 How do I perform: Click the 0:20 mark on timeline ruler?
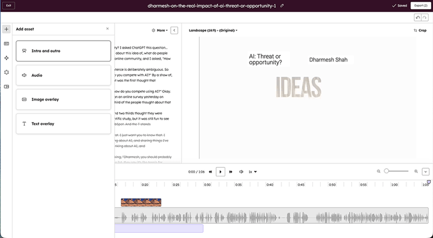145,185
